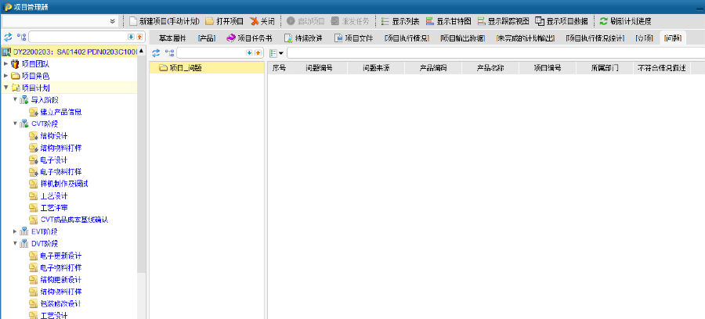Click blue down arrow in 项目_问题 panel search
The height and width of the screenshot is (319, 705).
click(250, 53)
